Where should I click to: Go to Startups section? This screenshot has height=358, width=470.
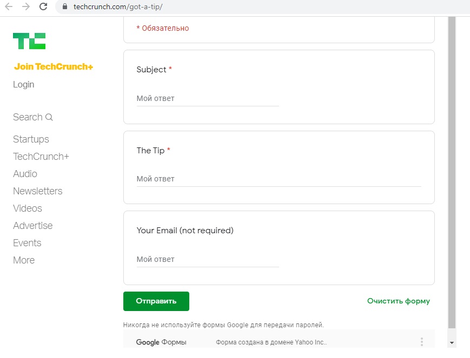tap(31, 139)
